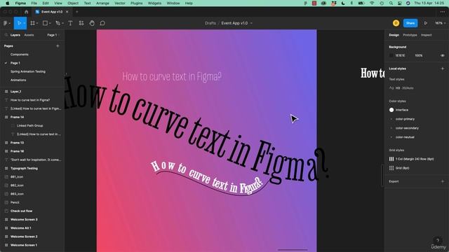Click the Grid (8pt) style icon
This screenshot has height=252, width=449.
click(x=391, y=168)
